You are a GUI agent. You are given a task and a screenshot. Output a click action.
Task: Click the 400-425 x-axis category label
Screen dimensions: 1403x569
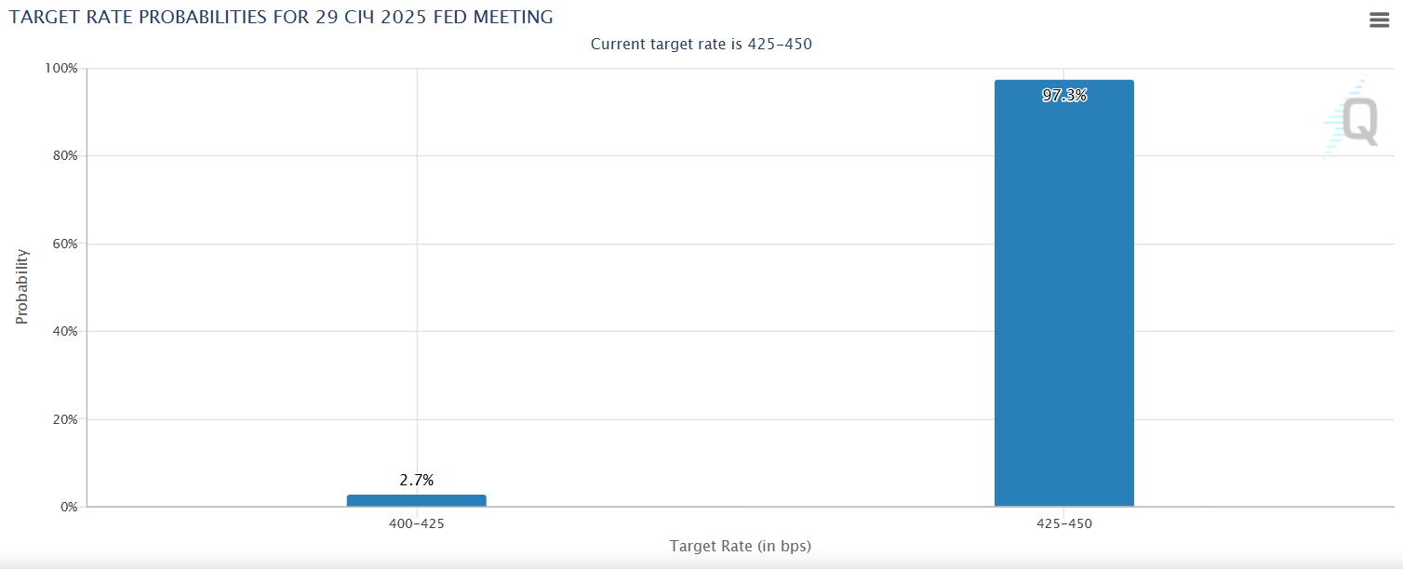point(416,523)
